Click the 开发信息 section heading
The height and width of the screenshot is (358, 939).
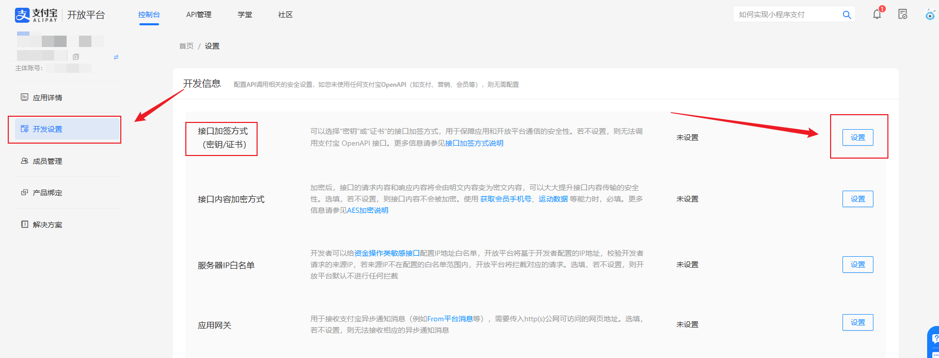coord(202,84)
